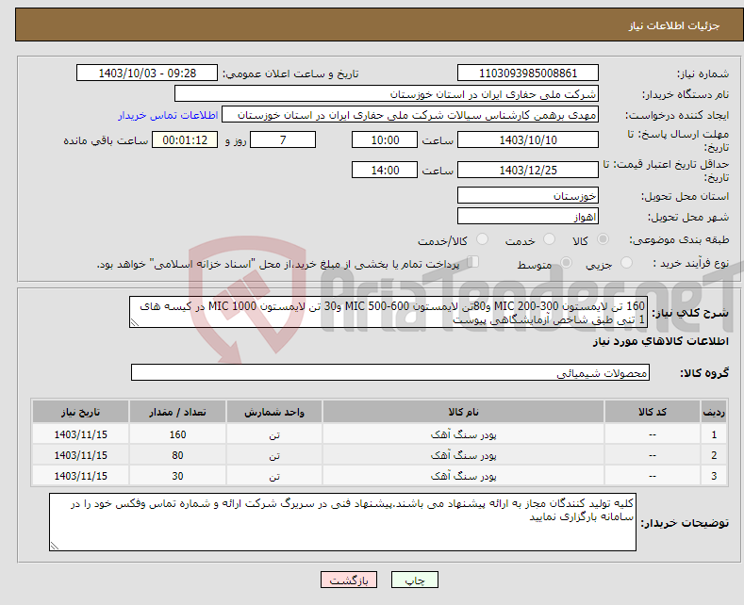Image resolution: width=744 pixels, height=605 pixels.
Task: Select the خدمت radio button
Action: tap(549, 239)
